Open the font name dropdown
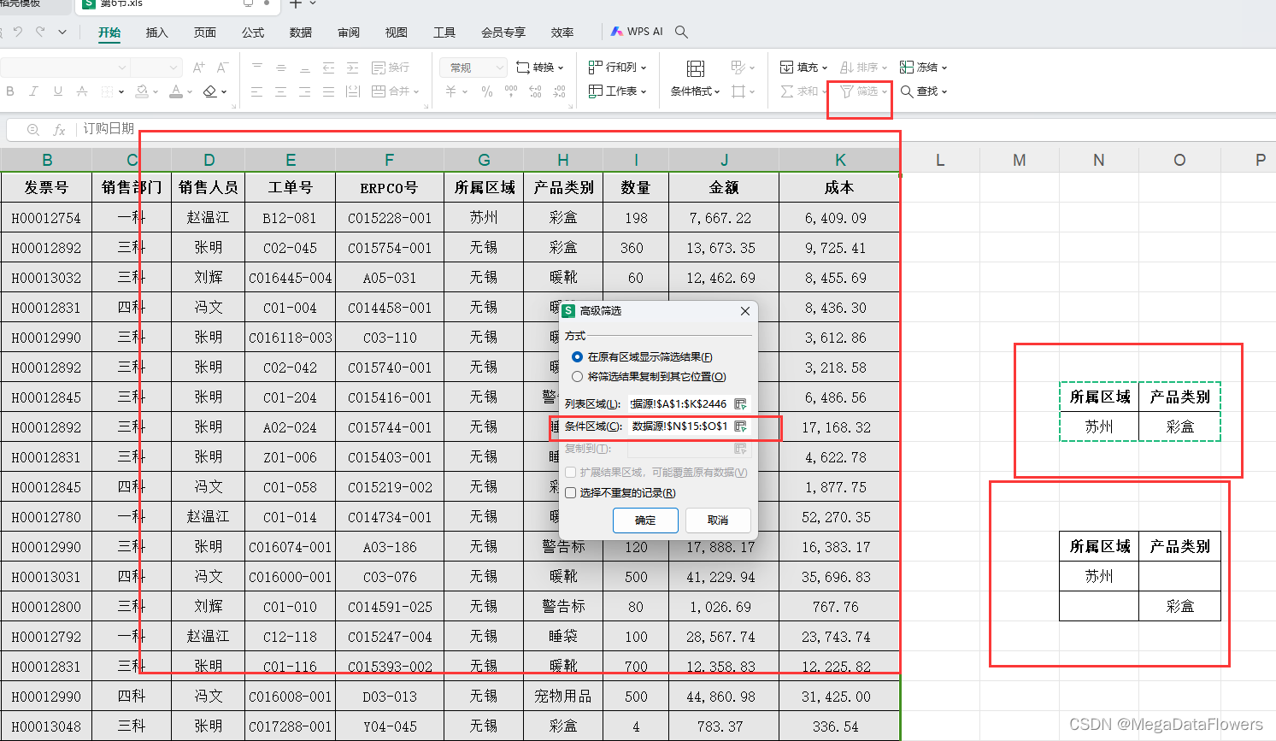Viewport: 1276px width, 741px height. (x=122, y=68)
